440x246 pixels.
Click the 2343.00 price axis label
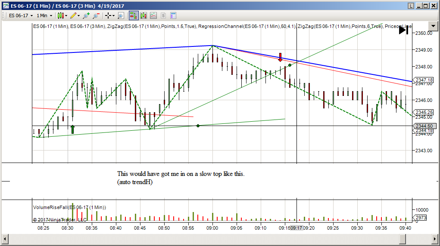tap(424, 151)
